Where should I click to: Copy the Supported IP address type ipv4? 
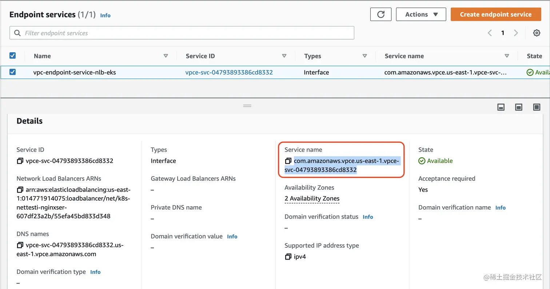(288, 257)
